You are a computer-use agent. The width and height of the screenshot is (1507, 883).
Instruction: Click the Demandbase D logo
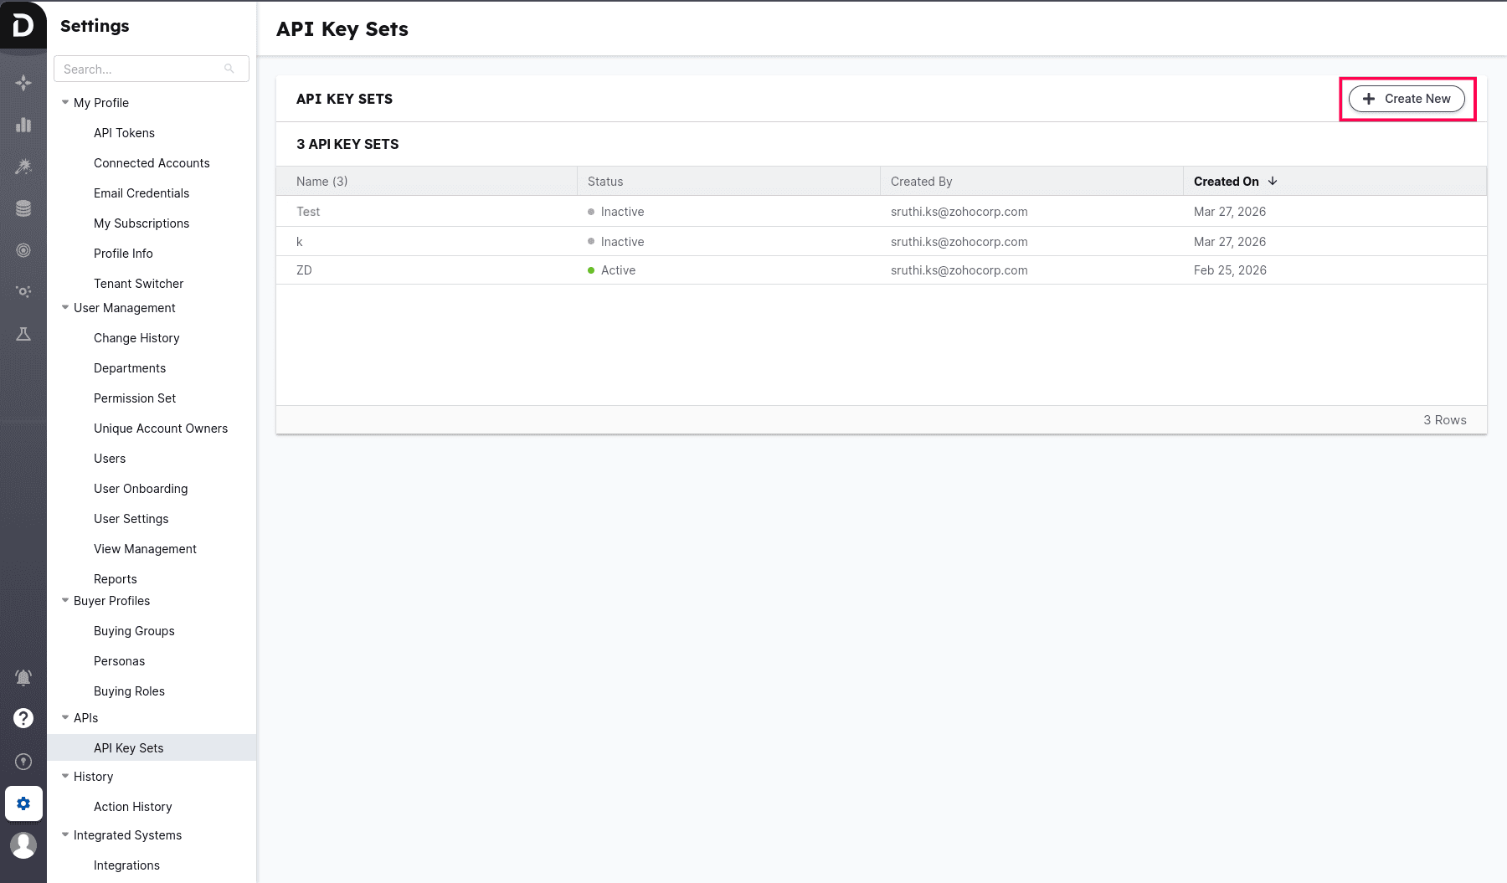tap(23, 25)
